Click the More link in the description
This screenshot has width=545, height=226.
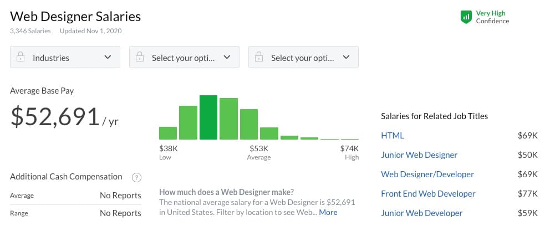(x=328, y=212)
